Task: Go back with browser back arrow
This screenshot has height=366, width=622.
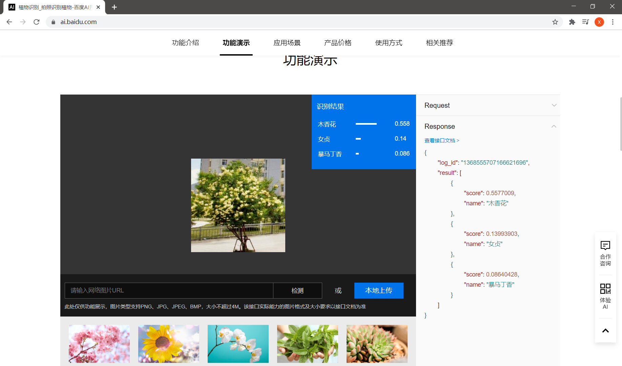Action: pyautogui.click(x=9, y=22)
